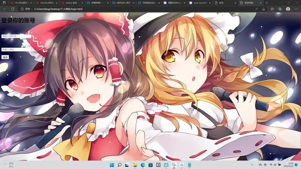The height and width of the screenshot is (169, 301).
Task: Open File Explorer from the taskbar
Action: pyautogui.click(x=135, y=165)
